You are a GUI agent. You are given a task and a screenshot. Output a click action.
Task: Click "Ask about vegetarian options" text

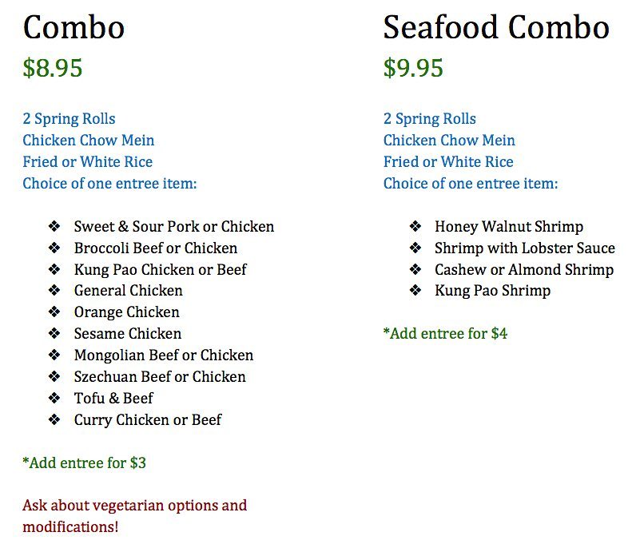pos(134,506)
